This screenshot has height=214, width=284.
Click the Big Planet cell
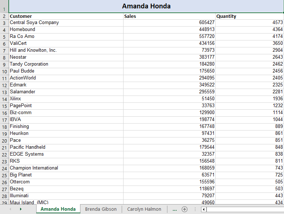[x=66, y=175]
